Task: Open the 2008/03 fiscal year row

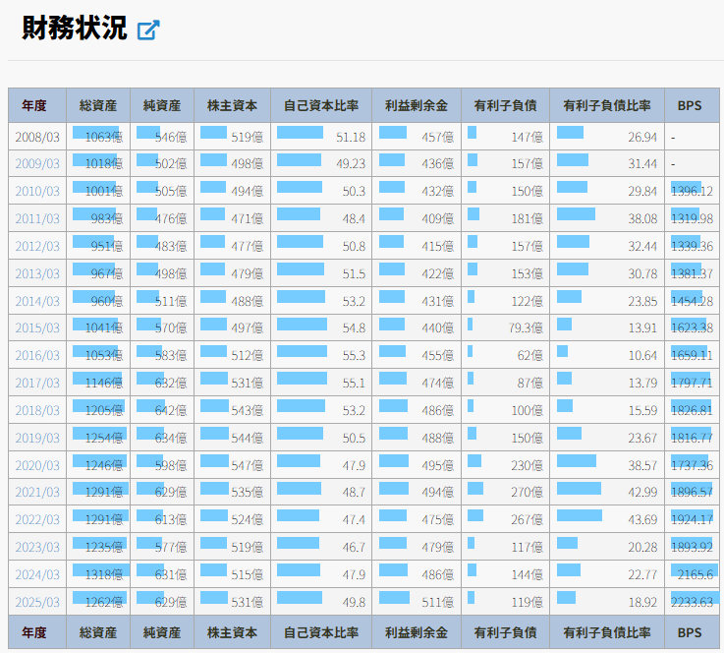Action: click(x=37, y=137)
